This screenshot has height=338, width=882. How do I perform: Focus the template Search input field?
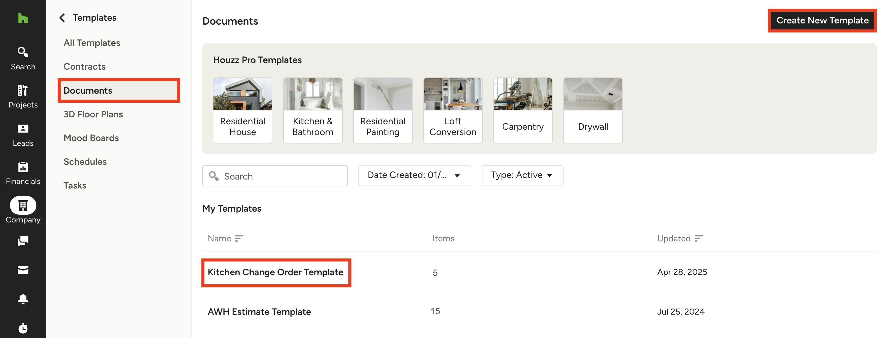click(x=275, y=176)
